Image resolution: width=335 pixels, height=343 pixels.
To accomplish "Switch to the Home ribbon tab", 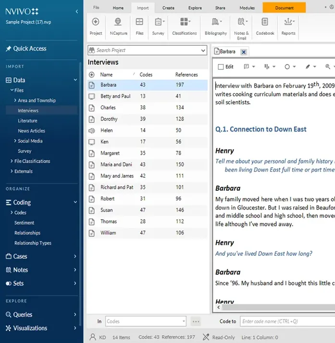I will pyautogui.click(x=118, y=8).
